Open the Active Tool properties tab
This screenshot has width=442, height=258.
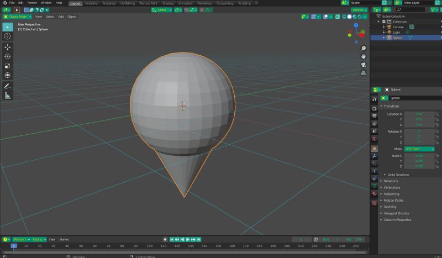coord(375,99)
